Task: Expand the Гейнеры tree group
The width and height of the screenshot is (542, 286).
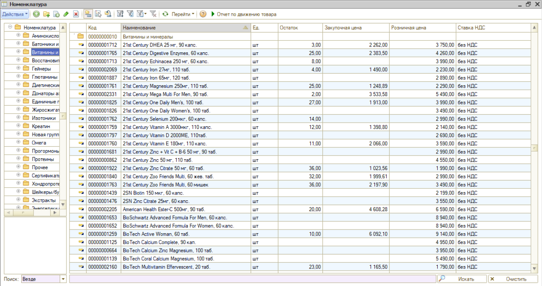Action: pos(18,69)
